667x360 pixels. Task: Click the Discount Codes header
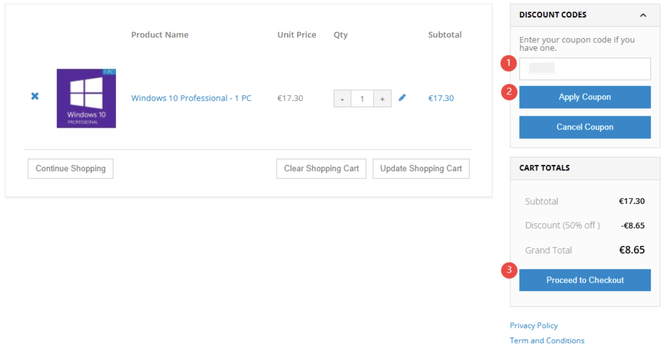(553, 15)
